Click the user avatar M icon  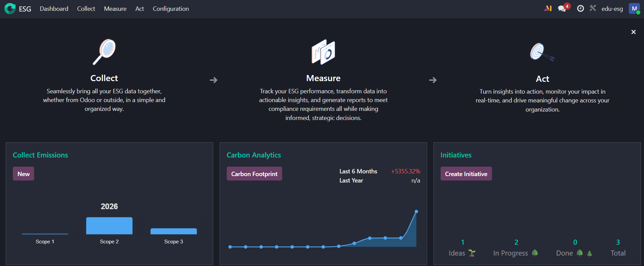(634, 8)
